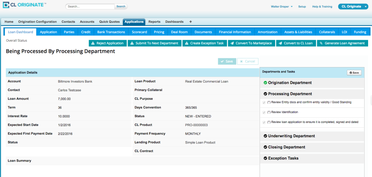
Task: Click Convert To Marketplace button
Action: pyautogui.click(x=251, y=43)
